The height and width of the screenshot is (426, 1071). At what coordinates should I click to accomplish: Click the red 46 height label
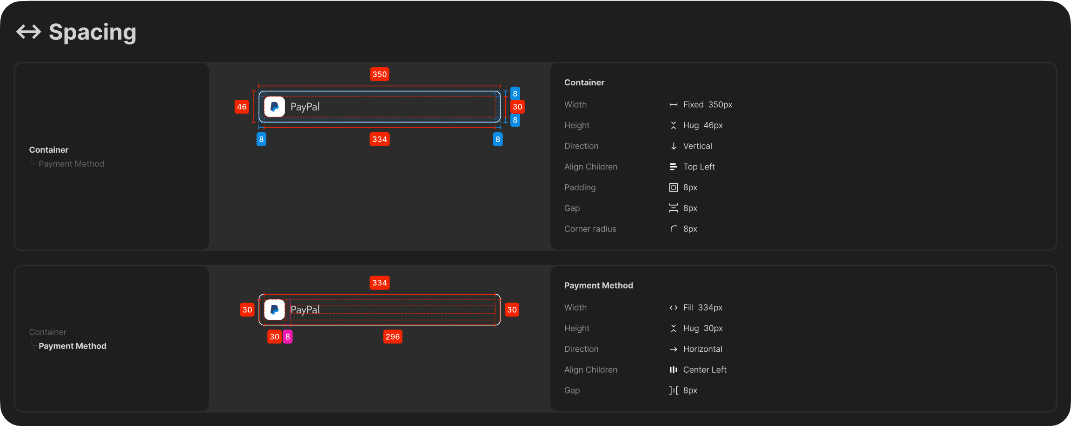(x=242, y=107)
